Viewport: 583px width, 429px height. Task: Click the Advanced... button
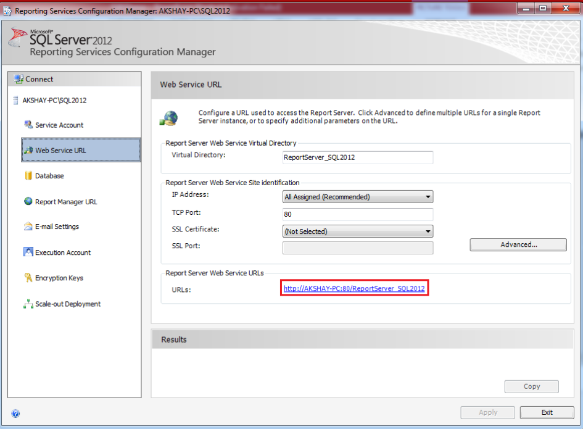point(518,245)
